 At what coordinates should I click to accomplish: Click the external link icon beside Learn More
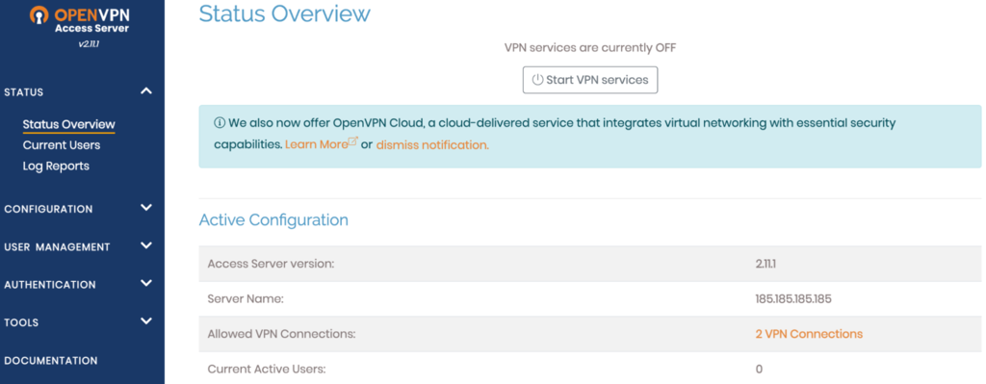(x=352, y=142)
